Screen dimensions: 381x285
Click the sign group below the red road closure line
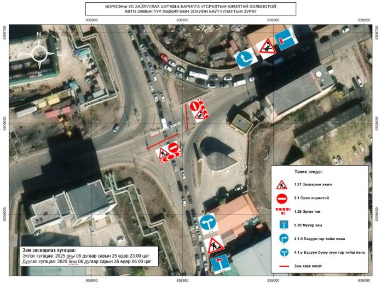[168, 152]
